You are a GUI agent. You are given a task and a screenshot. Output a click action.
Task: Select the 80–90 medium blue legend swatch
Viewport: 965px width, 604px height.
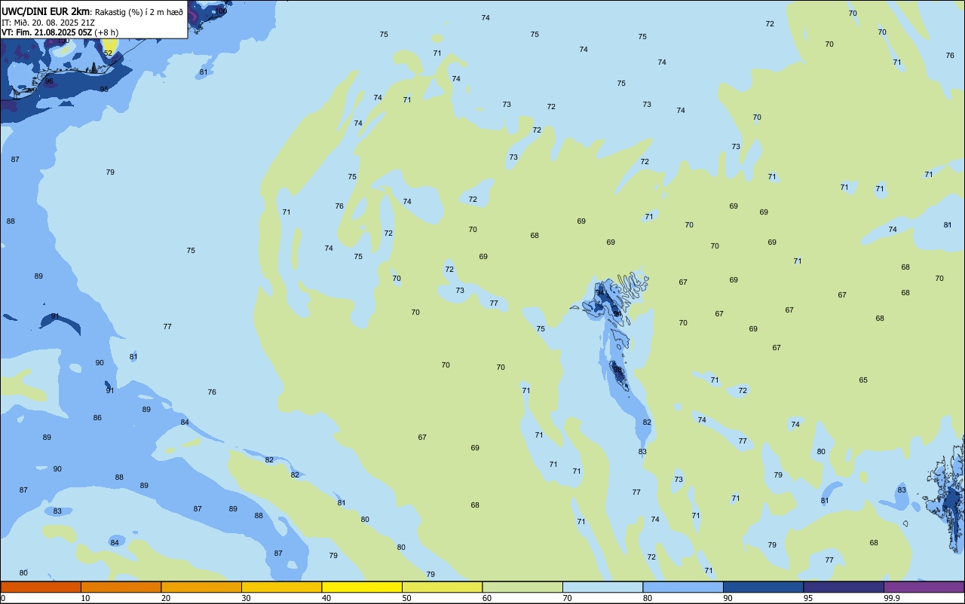click(683, 587)
